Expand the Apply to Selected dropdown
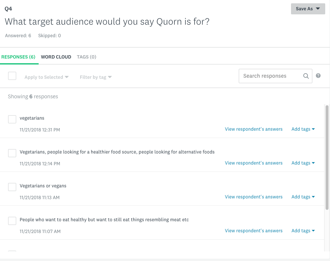Viewport: 330px width, 261px height. coord(46,77)
